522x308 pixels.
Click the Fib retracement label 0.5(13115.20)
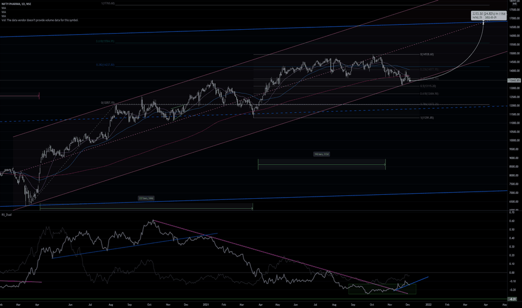pyautogui.click(x=428, y=86)
